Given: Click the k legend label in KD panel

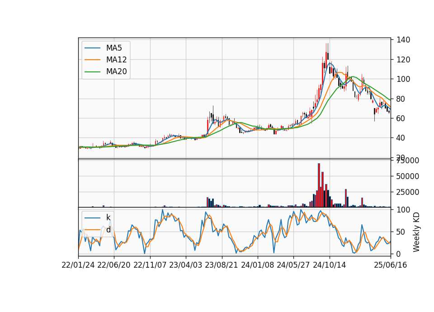Looking at the screenshot, I should click(108, 217).
